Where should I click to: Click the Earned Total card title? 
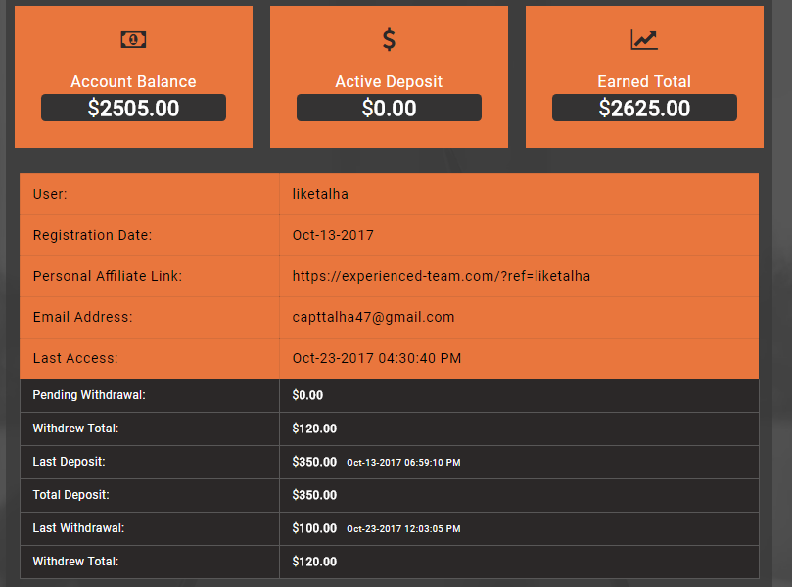[x=644, y=82]
